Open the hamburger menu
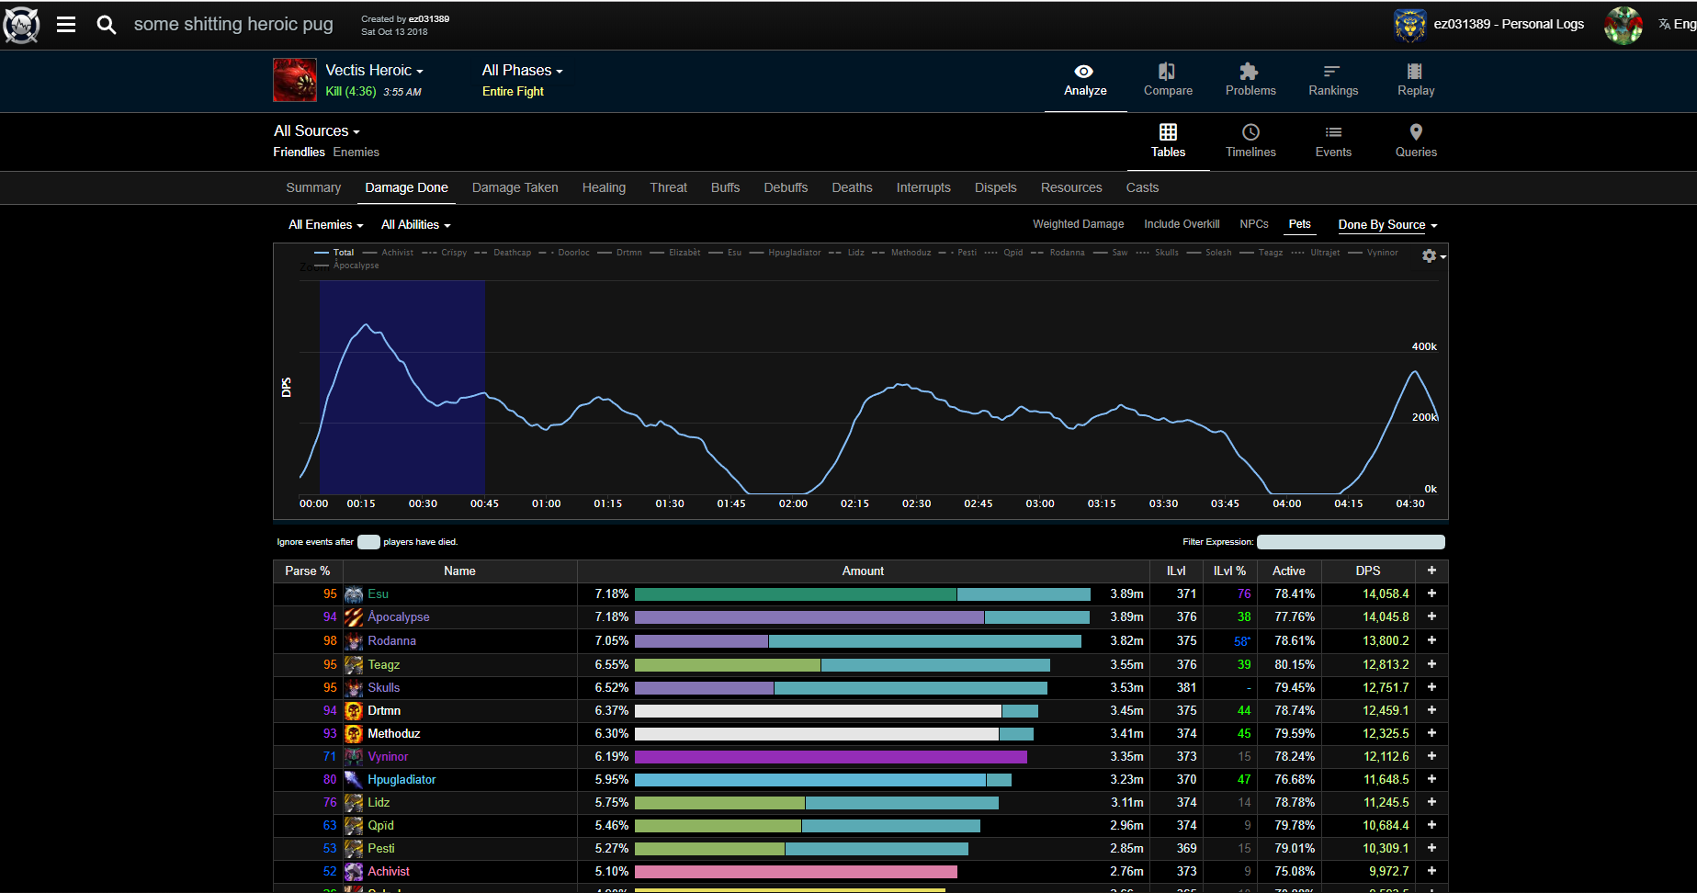Screen dimensions: 1697x893 point(66,25)
